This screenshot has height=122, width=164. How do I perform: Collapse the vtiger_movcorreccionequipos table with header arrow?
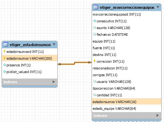coord(158,7)
